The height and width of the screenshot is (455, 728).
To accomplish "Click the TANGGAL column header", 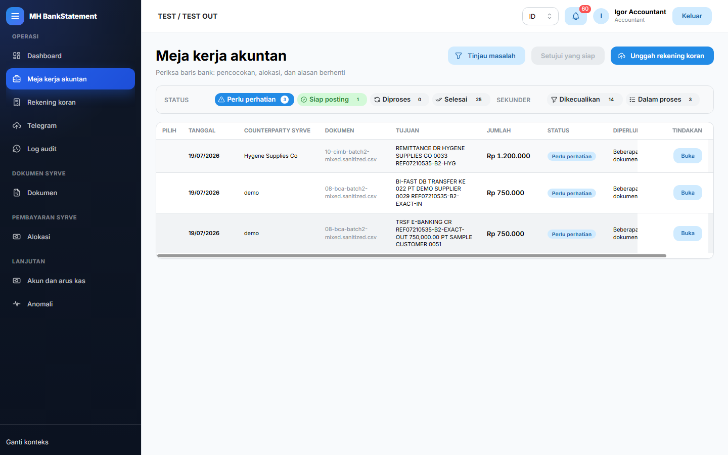I will tap(202, 130).
